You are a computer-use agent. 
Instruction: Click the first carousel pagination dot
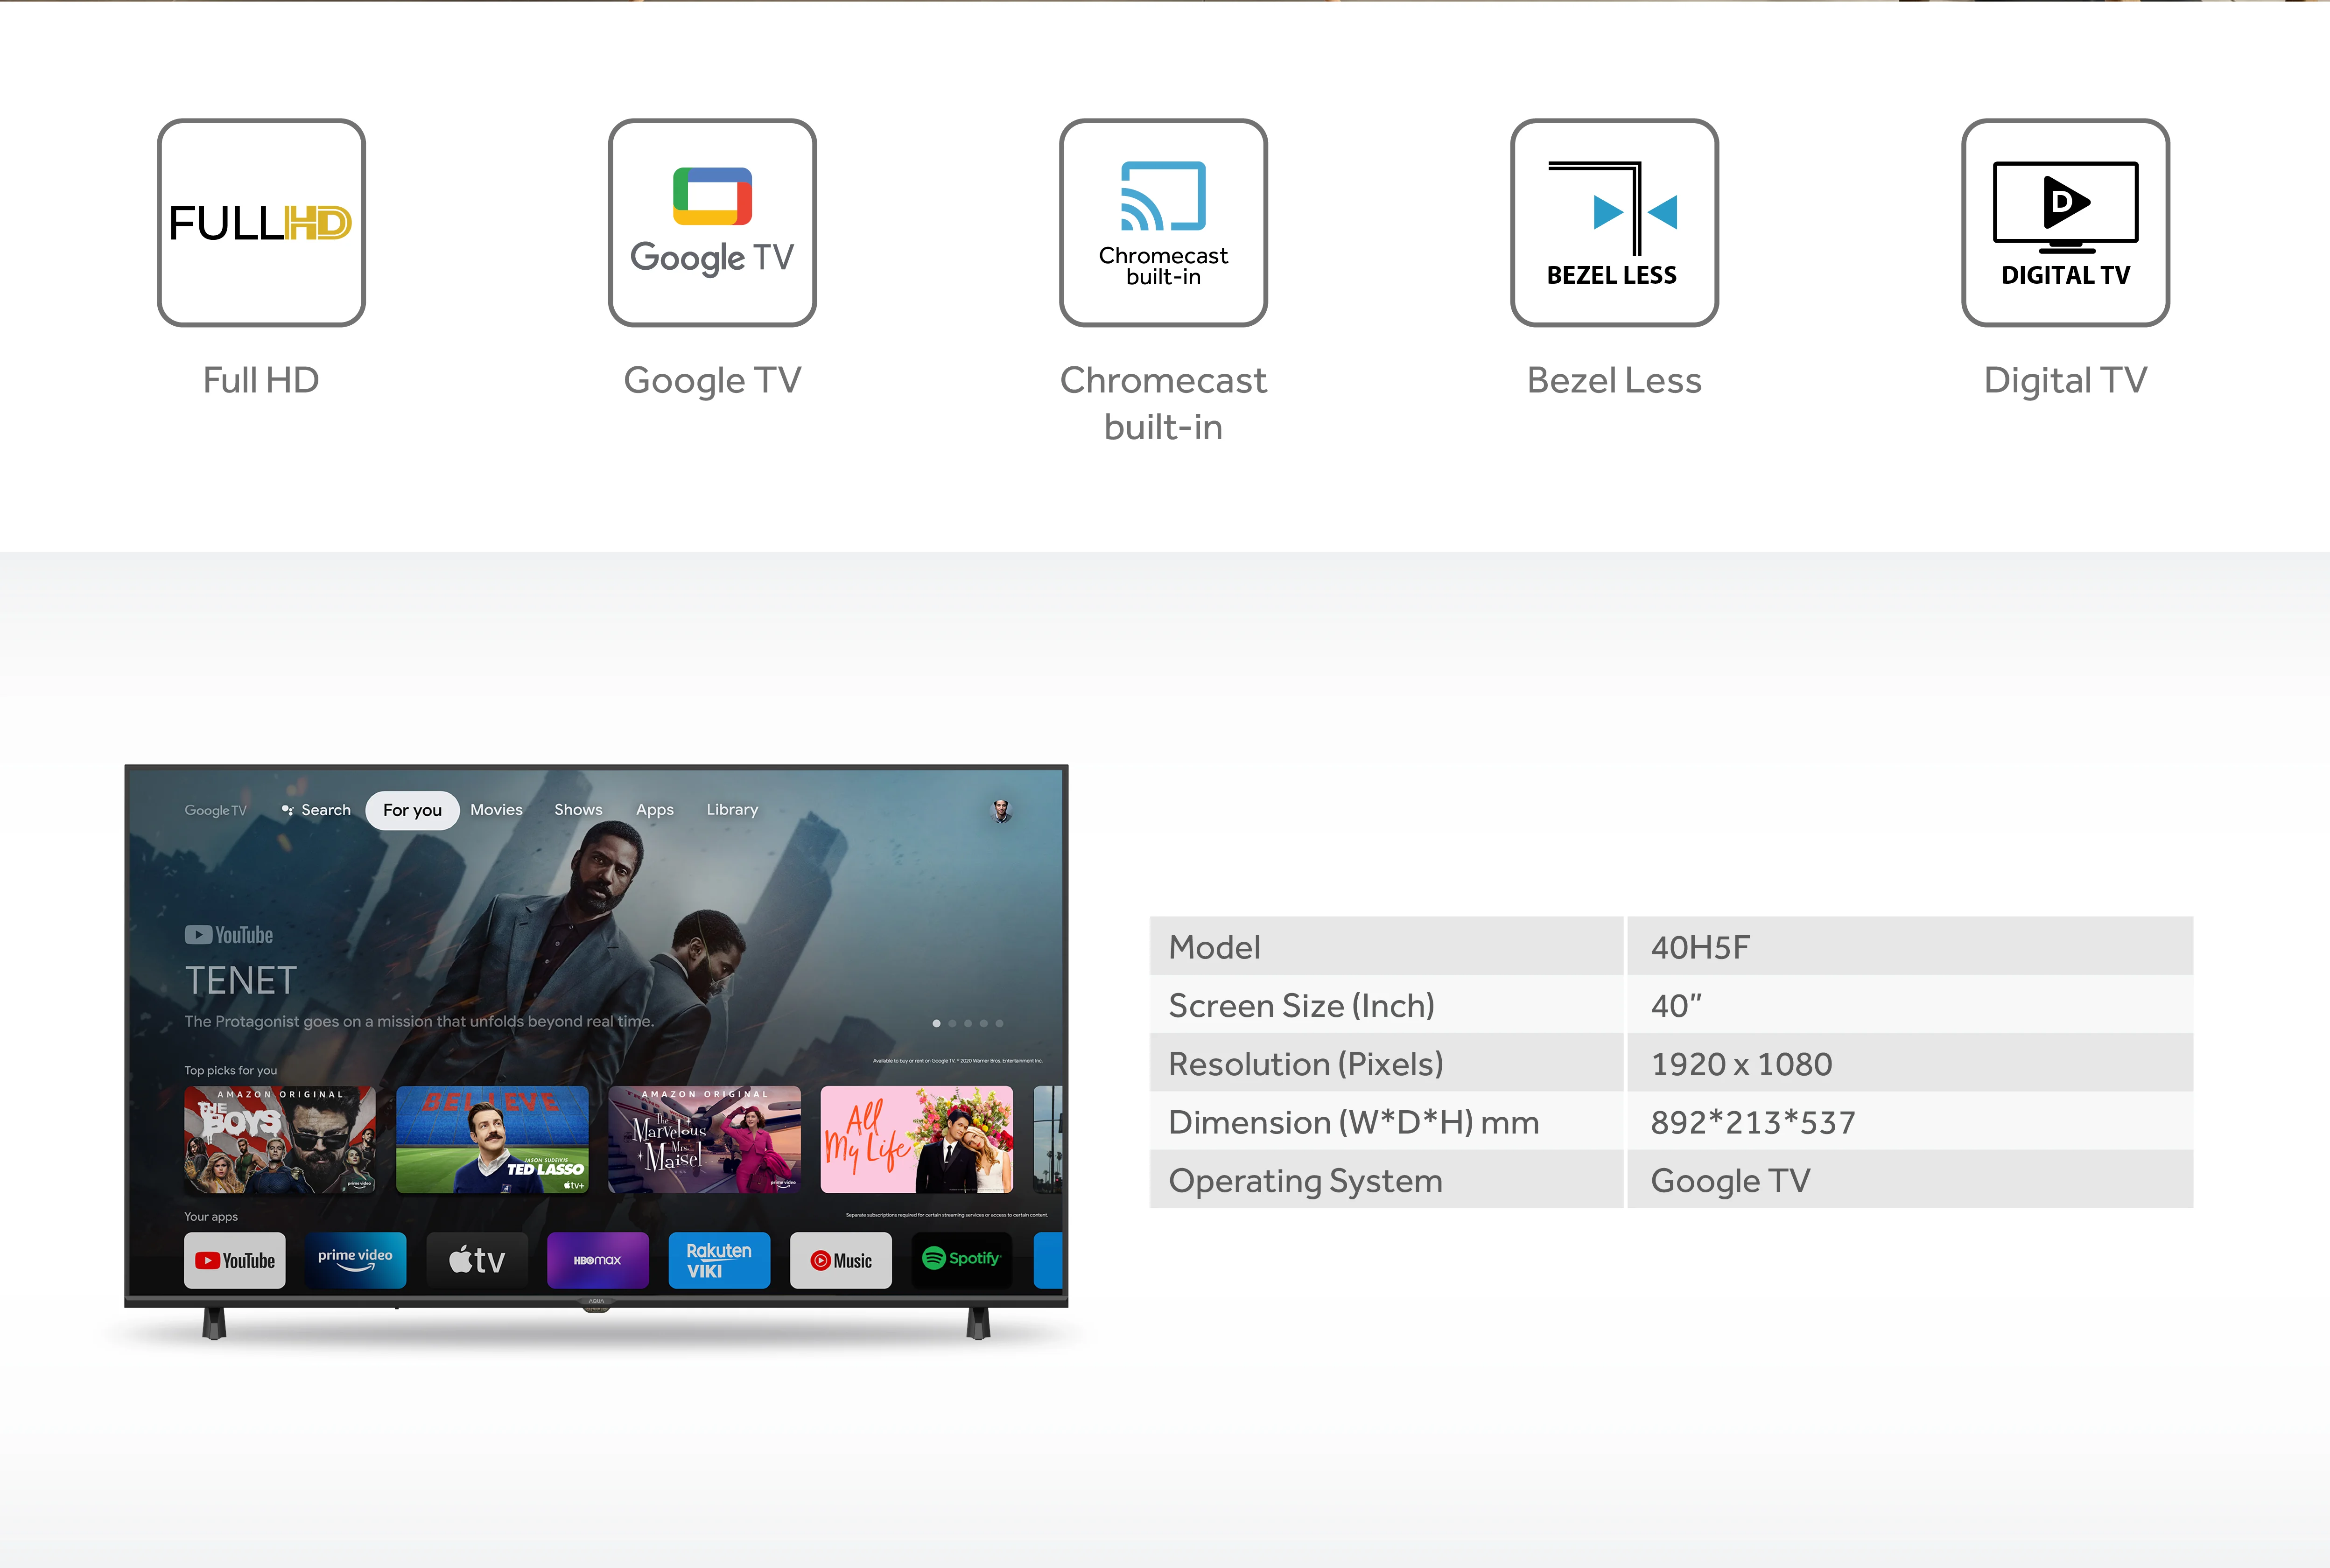click(x=936, y=1023)
